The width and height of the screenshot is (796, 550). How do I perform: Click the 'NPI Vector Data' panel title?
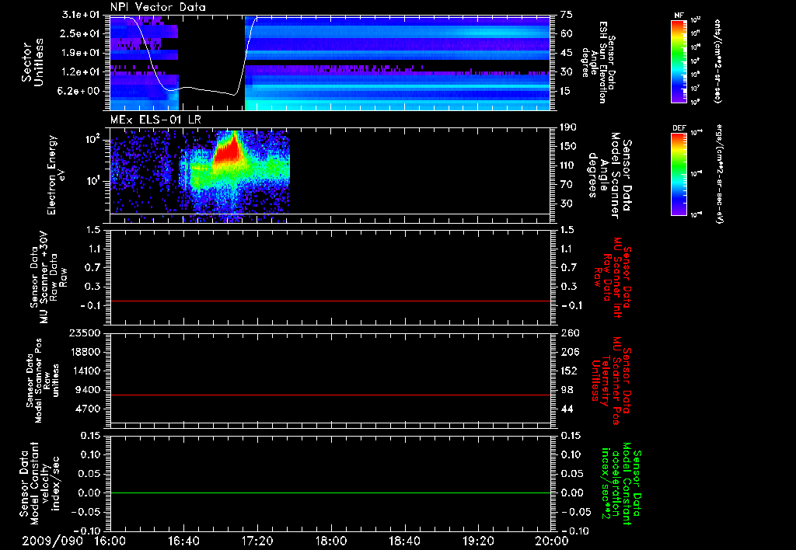pyautogui.click(x=158, y=7)
